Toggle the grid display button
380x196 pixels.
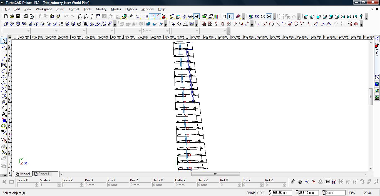coord(146,17)
